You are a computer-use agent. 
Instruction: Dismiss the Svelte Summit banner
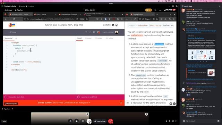121,103
